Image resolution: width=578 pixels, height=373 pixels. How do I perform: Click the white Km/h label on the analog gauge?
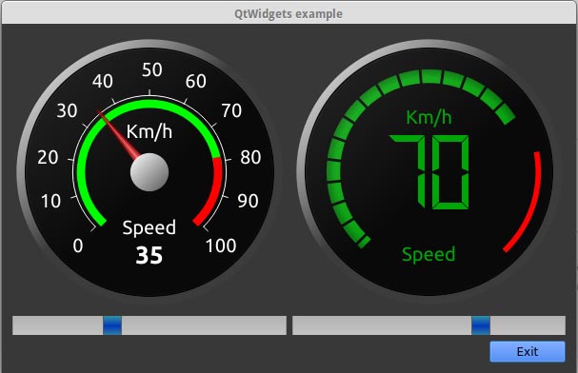pos(149,131)
